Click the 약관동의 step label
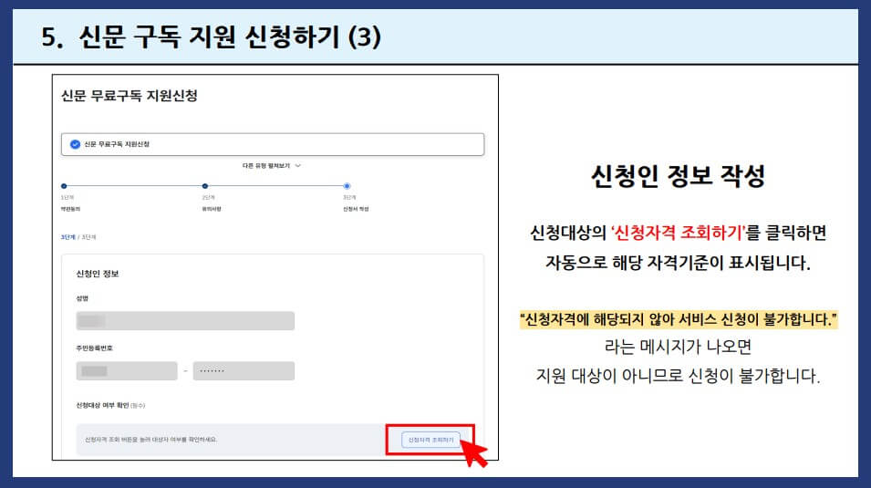The image size is (871, 488). tap(70, 209)
